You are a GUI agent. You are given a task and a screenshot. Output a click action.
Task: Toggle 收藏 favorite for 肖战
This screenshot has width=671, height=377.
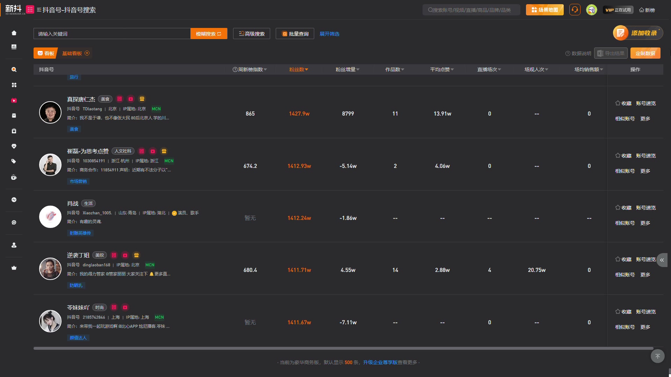tap(623, 208)
